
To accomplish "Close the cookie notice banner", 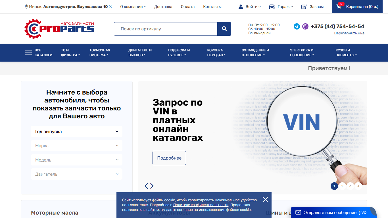I will pos(265,200).
